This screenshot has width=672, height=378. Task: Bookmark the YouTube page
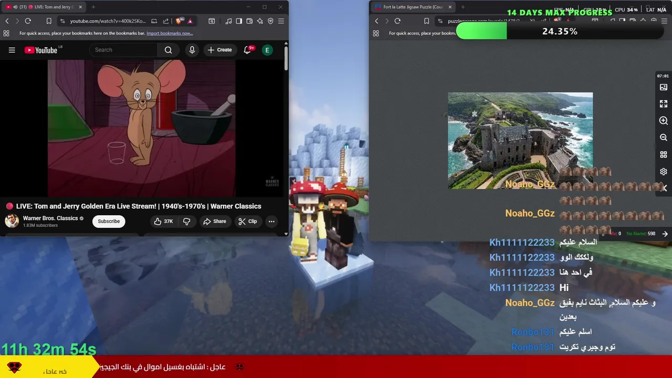click(49, 21)
